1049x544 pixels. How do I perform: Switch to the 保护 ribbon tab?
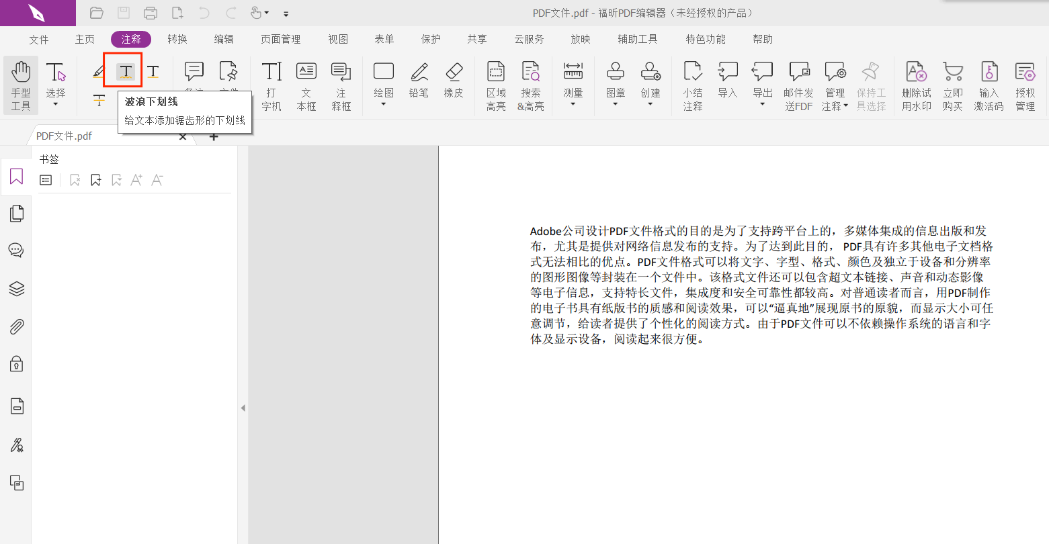[x=431, y=40]
